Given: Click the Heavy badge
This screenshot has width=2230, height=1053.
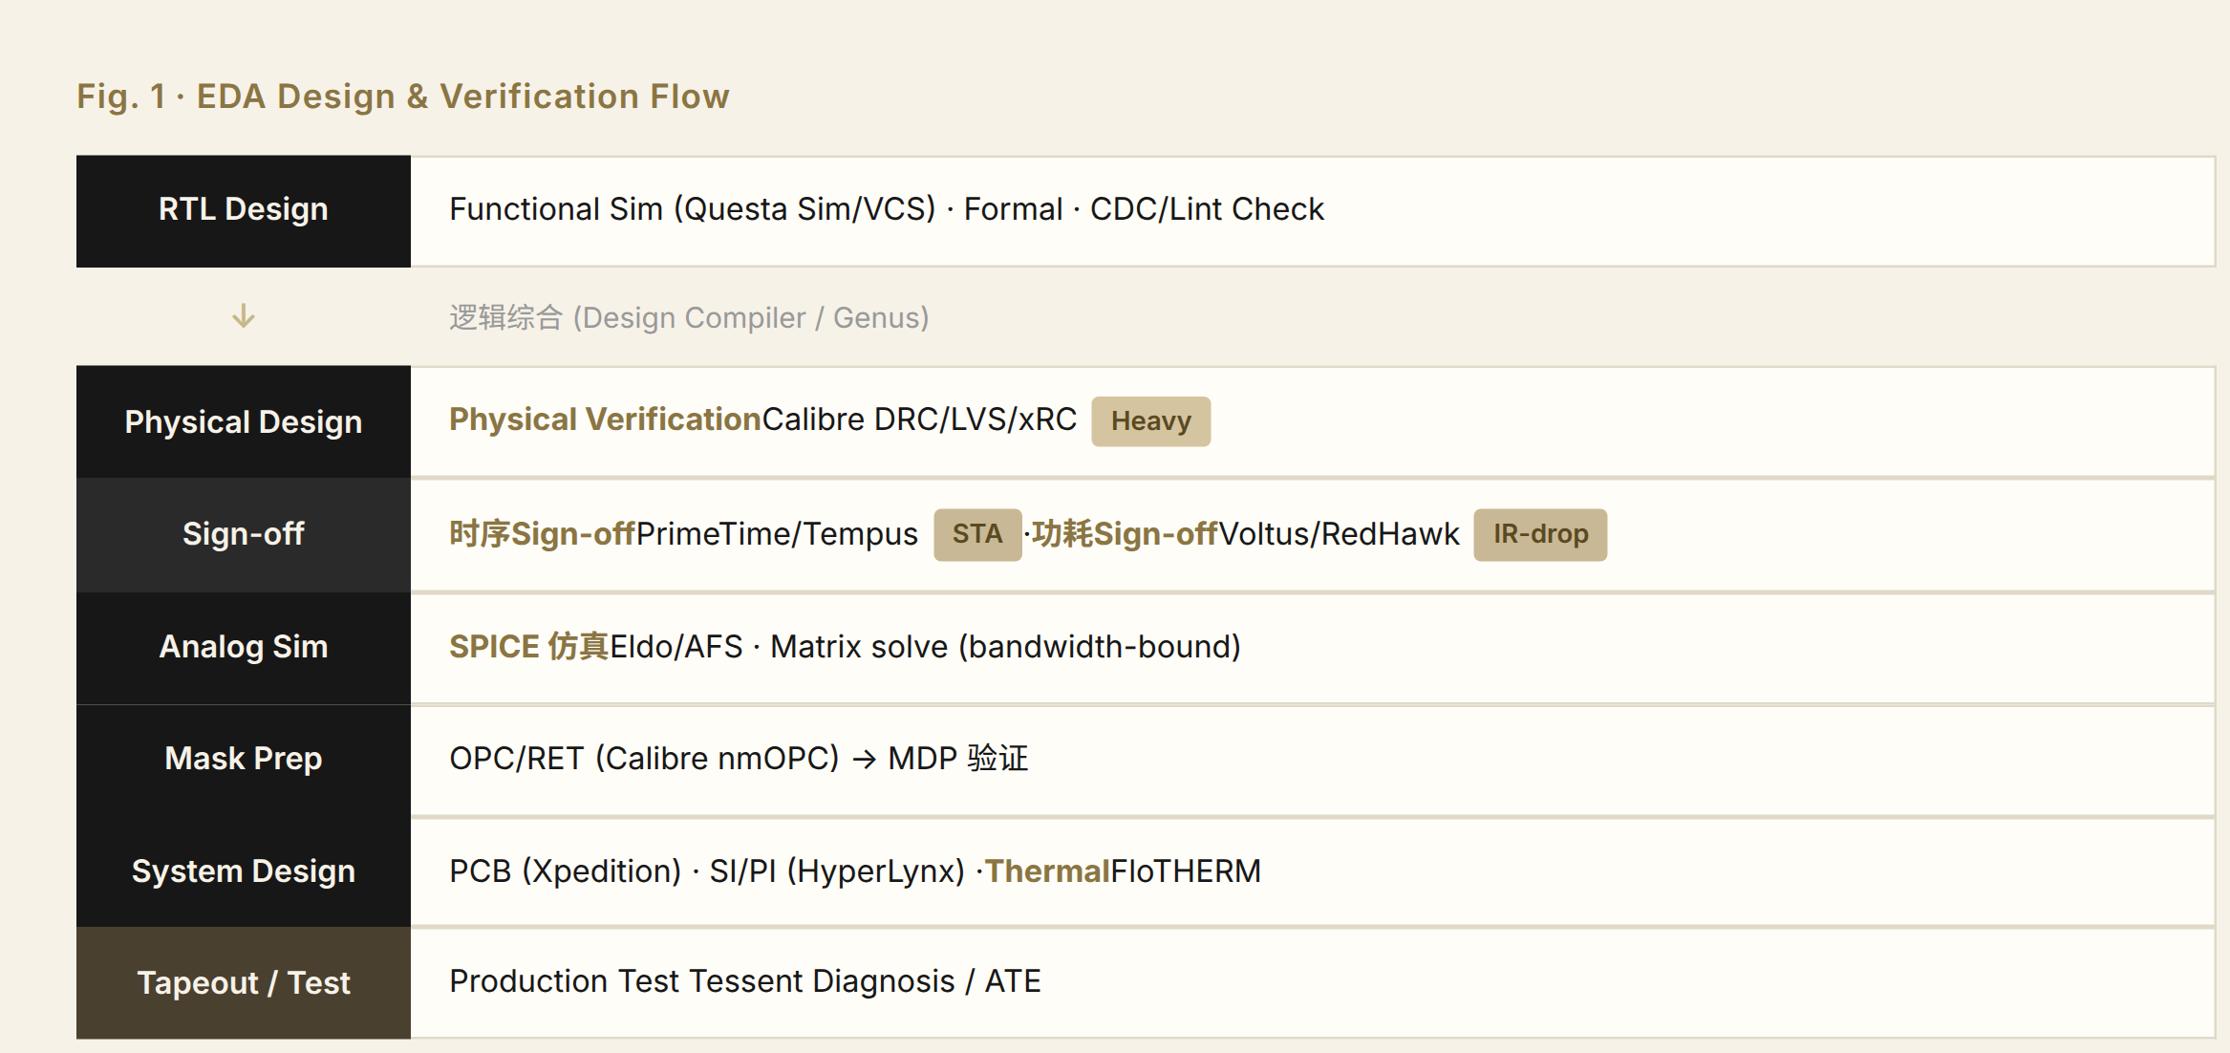Looking at the screenshot, I should (1150, 421).
